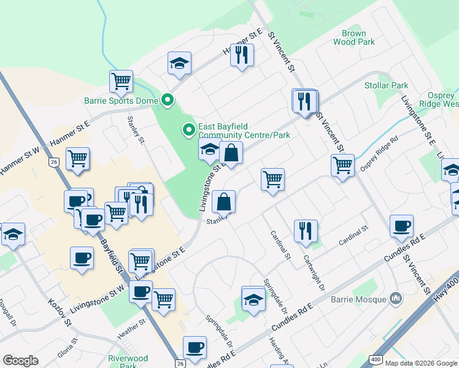The height and width of the screenshot is (368, 459).
Task: Select the Heather St street label
Action: point(131,329)
